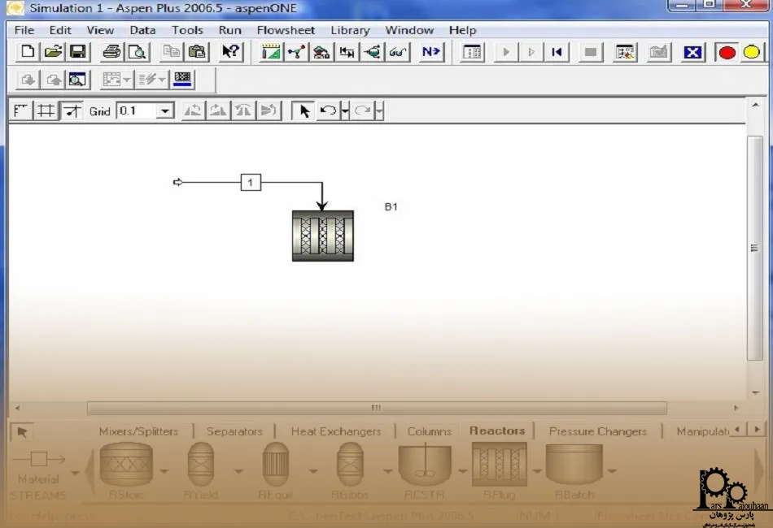Click the Next (N>) button icon
773x528 pixels.
pyautogui.click(x=431, y=52)
